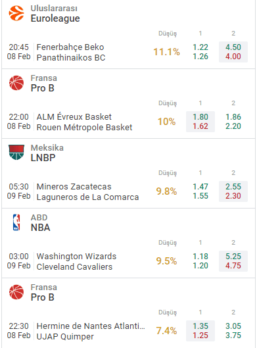Open the Euroleague league page
Viewport: 257px width, 348px height.
[55, 18]
